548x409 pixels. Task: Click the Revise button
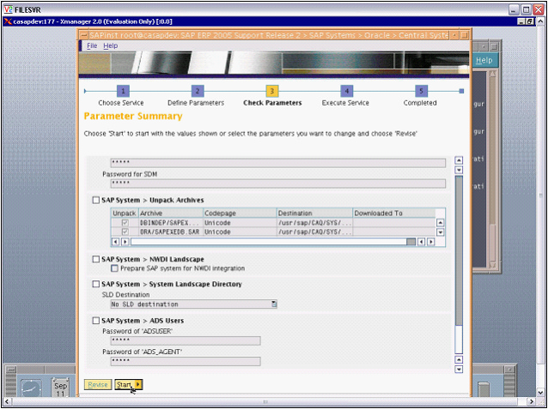coord(97,385)
